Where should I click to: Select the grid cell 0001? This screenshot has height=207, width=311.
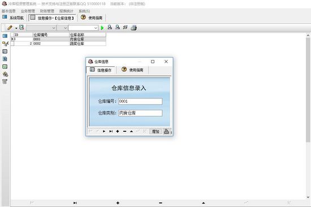[51, 39]
